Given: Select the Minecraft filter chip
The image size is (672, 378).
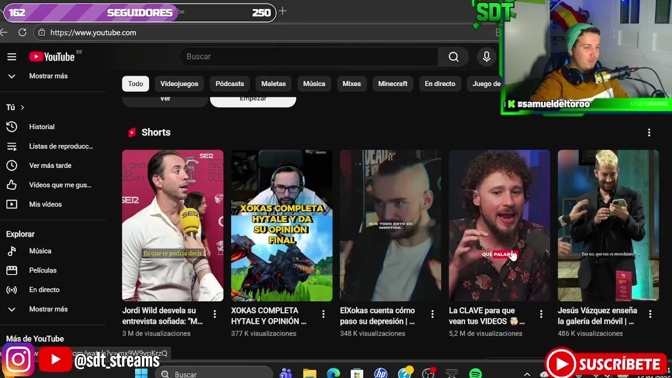Looking at the screenshot, I should 393,83.
